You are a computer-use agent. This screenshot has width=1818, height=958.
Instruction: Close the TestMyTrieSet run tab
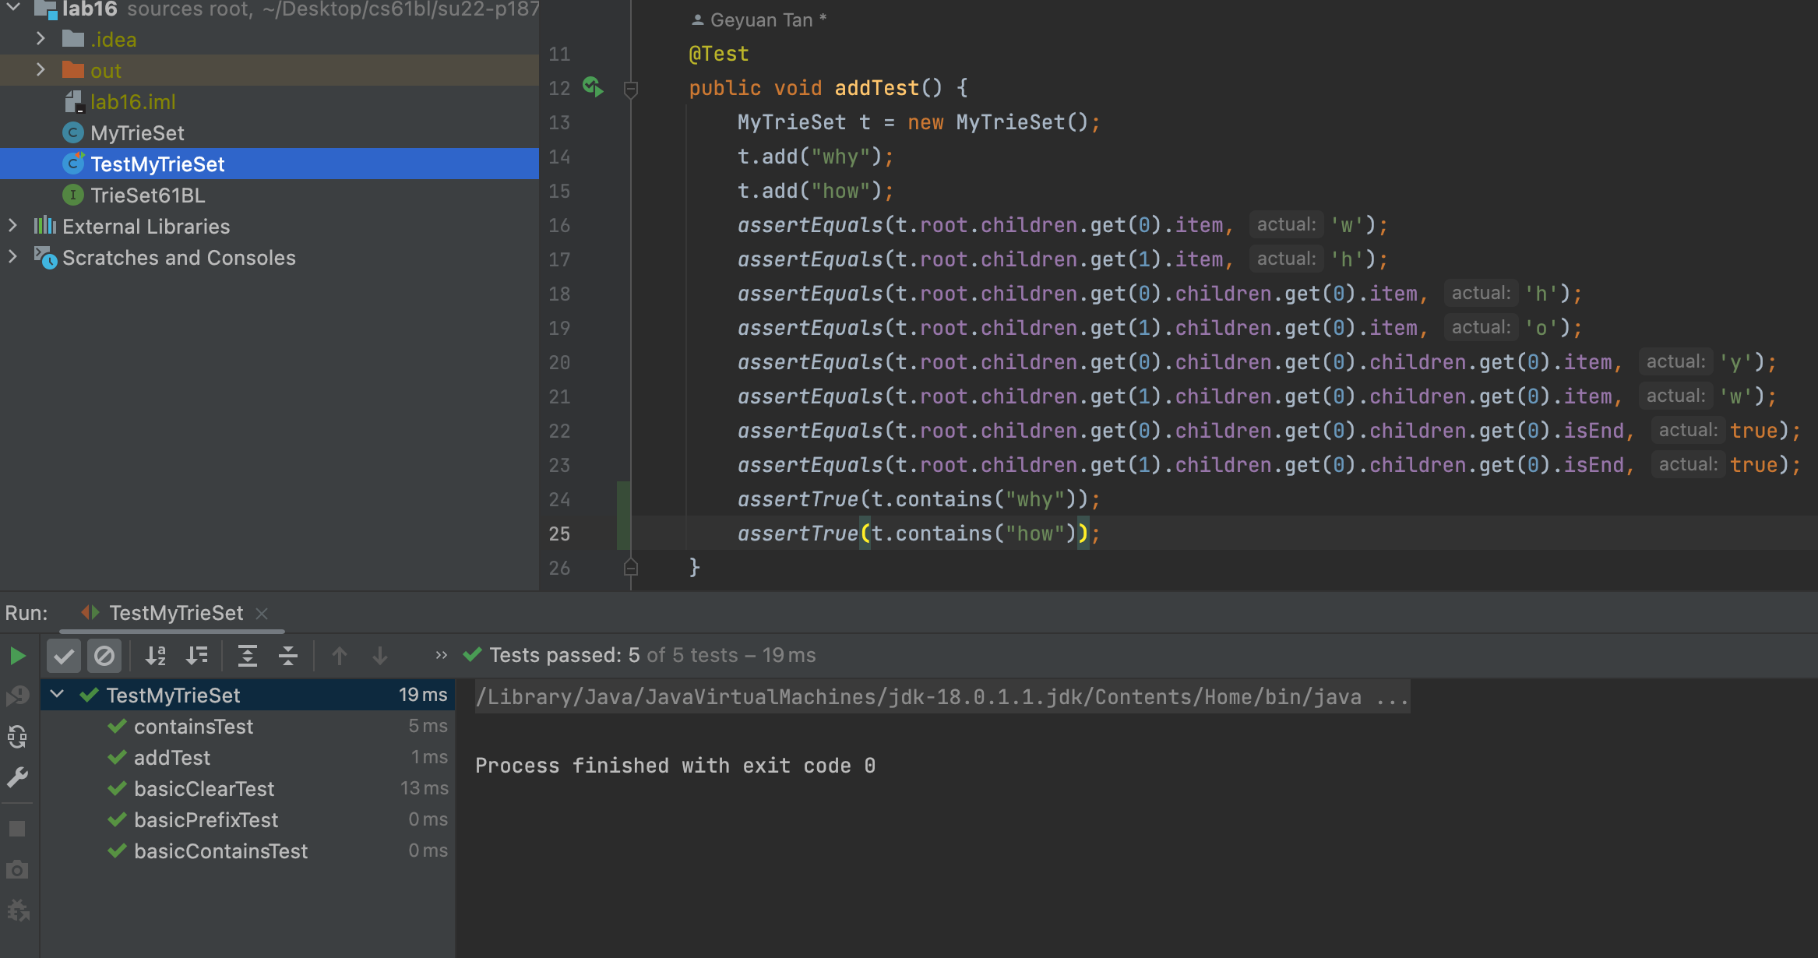click(262, 614)
